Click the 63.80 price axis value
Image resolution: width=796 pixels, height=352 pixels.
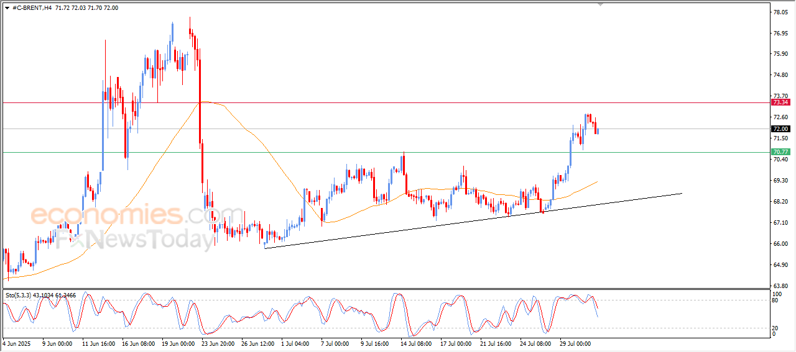click(780, 286)
